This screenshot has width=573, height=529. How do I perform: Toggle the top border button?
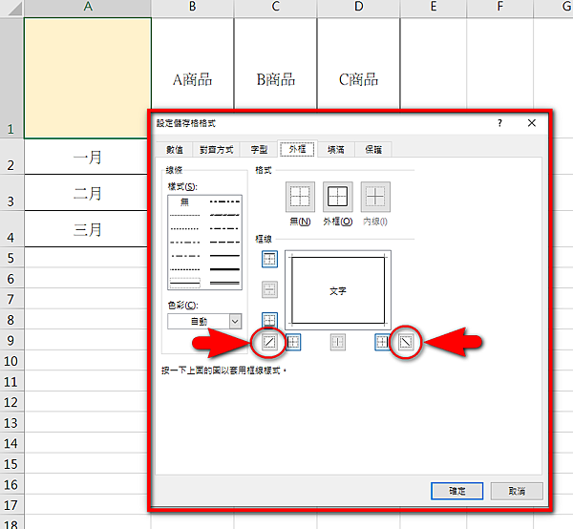pyautogui.click(x=269, y=259)
